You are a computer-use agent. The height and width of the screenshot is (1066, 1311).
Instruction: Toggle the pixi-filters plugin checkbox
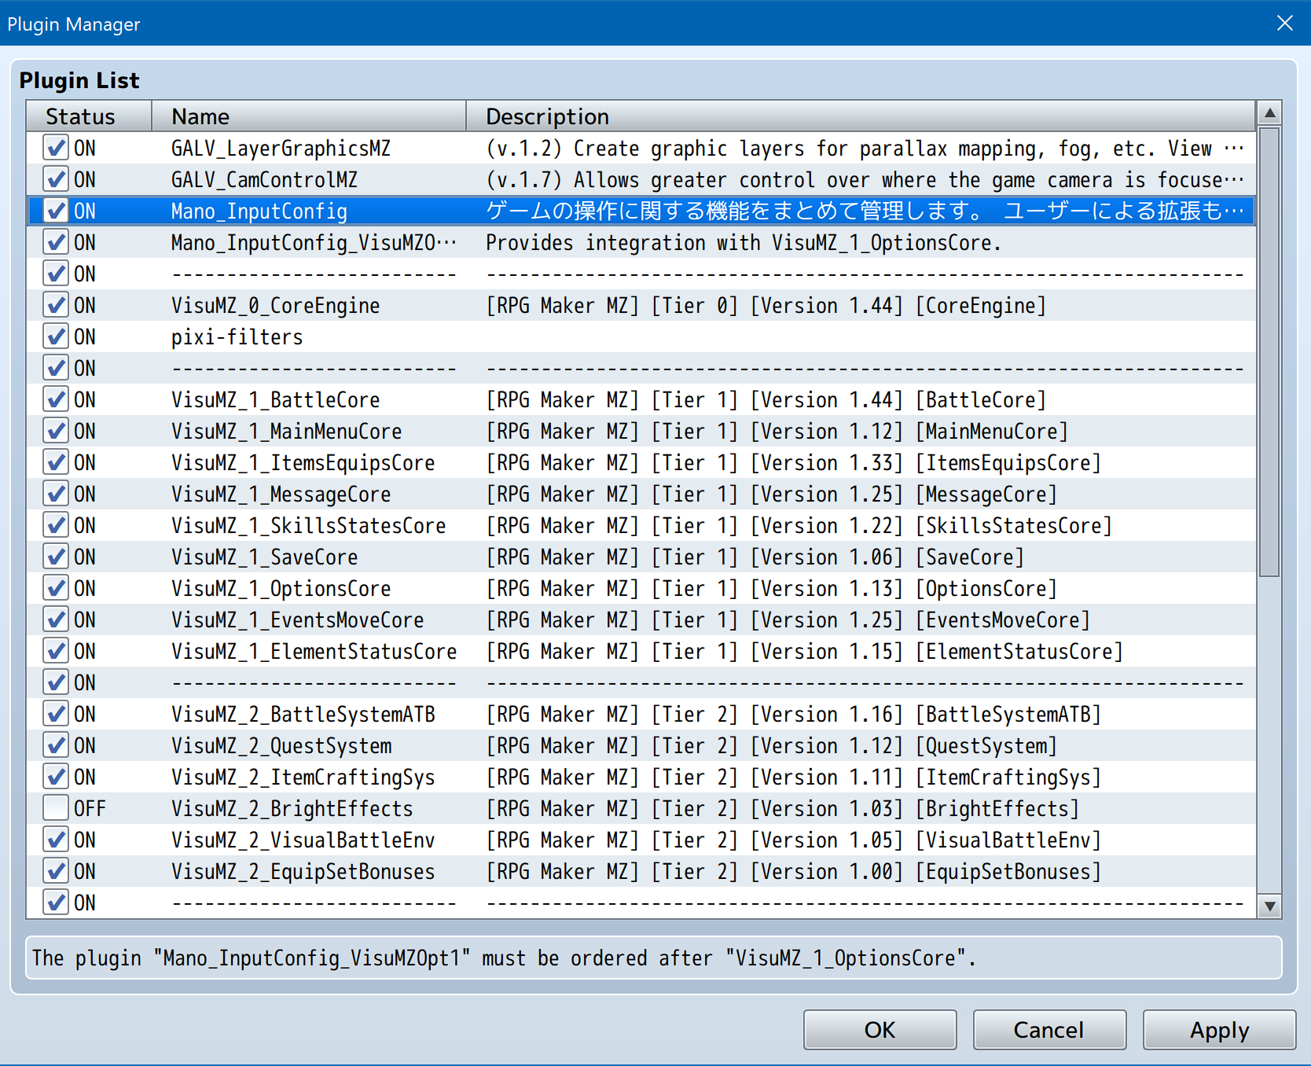[x=56, y=336]
